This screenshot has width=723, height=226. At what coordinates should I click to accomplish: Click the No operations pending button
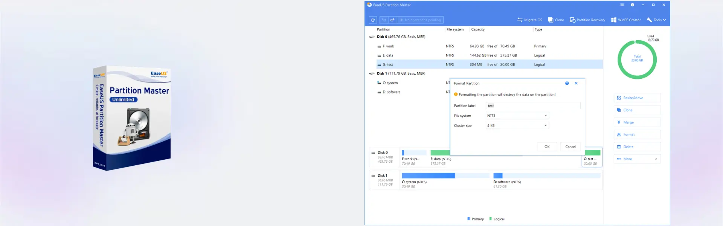pos(420,20)
